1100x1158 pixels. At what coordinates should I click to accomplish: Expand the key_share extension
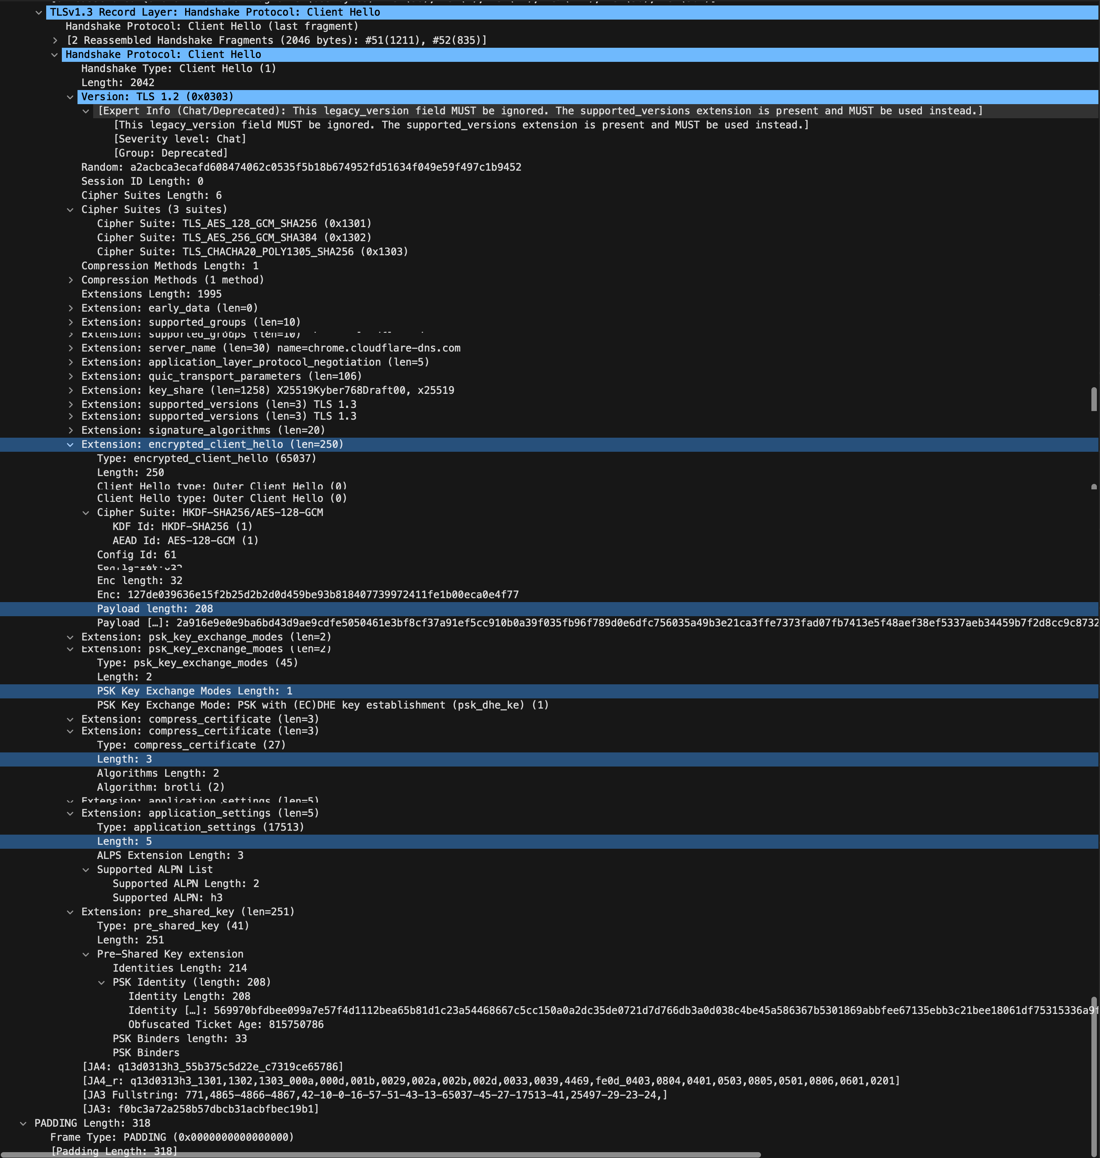(70, 390)
